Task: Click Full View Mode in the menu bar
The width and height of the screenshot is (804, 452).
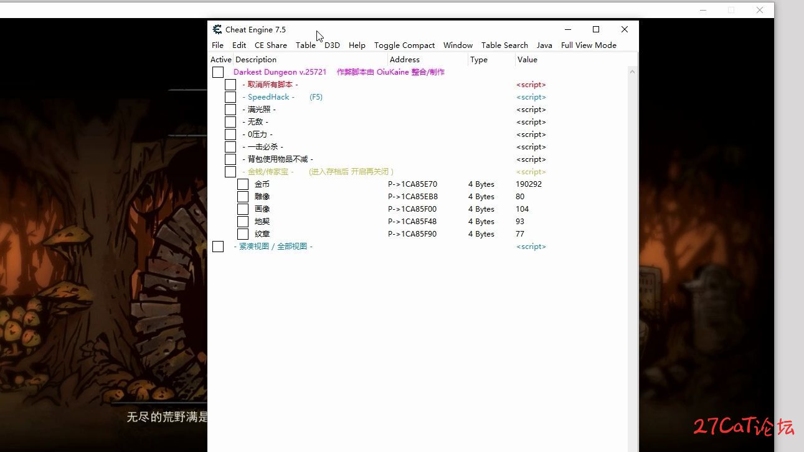Action: (x=589, y=45)
